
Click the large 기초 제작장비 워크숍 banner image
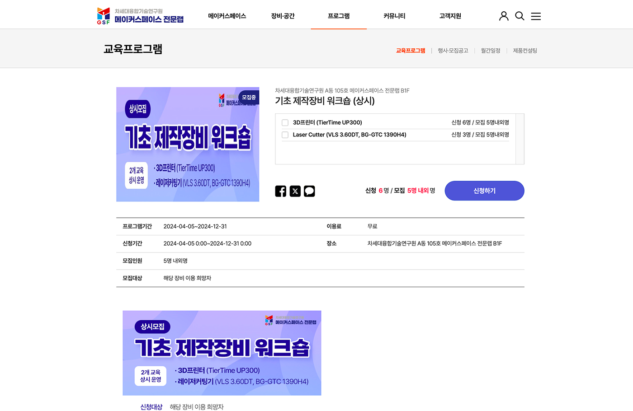(222, 353)
